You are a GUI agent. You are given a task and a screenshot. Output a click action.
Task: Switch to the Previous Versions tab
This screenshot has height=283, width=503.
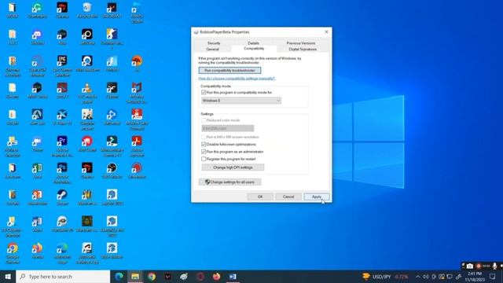(x=300, y=43)
